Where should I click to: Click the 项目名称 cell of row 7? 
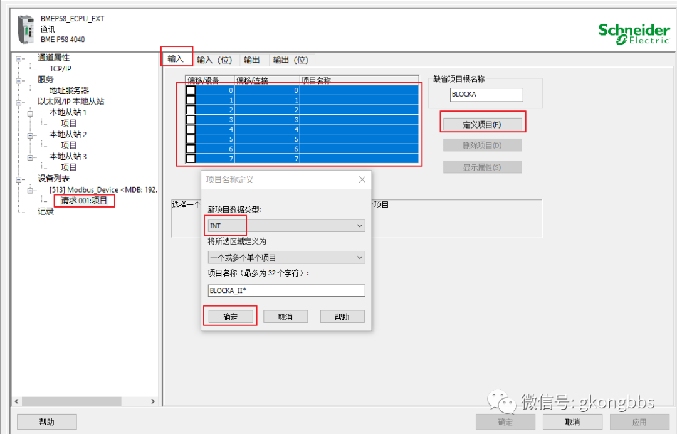pos(359,159)
